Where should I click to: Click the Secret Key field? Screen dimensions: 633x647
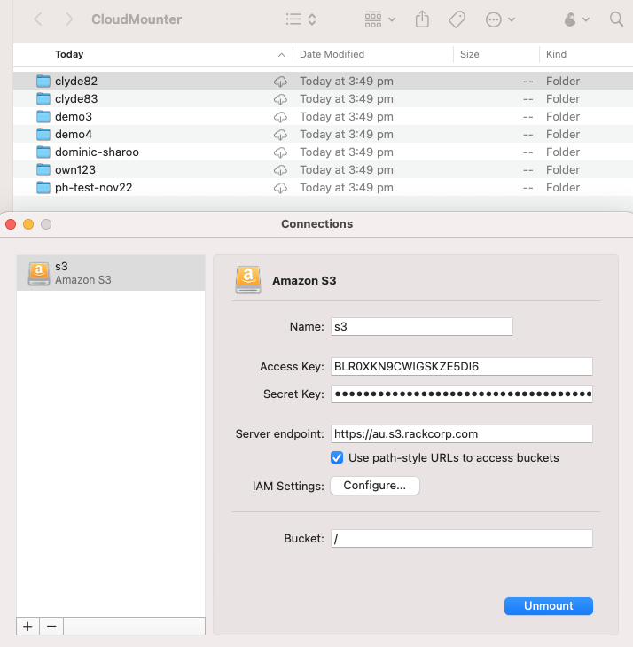click(461, 394)
